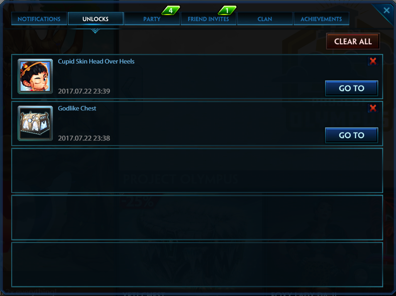Select the Unlocks tab
The height and width of the screenshot is (296, 396).
tap(95, 19)
